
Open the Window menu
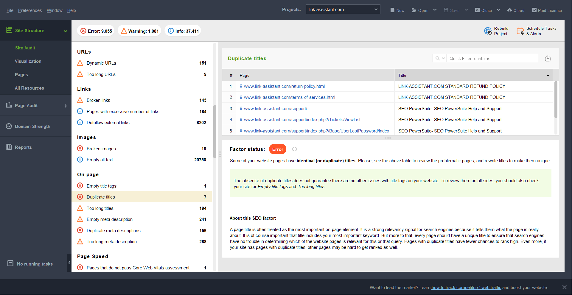point(55,10)
